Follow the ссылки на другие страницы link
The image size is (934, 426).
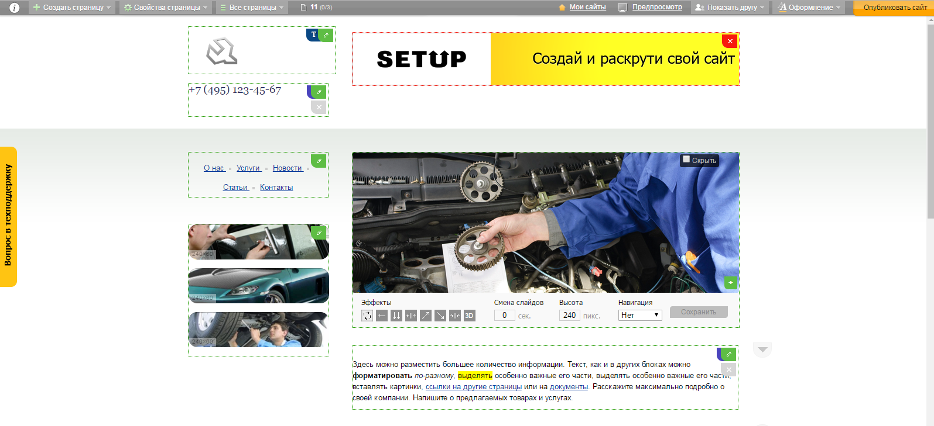tap(474, 387)
